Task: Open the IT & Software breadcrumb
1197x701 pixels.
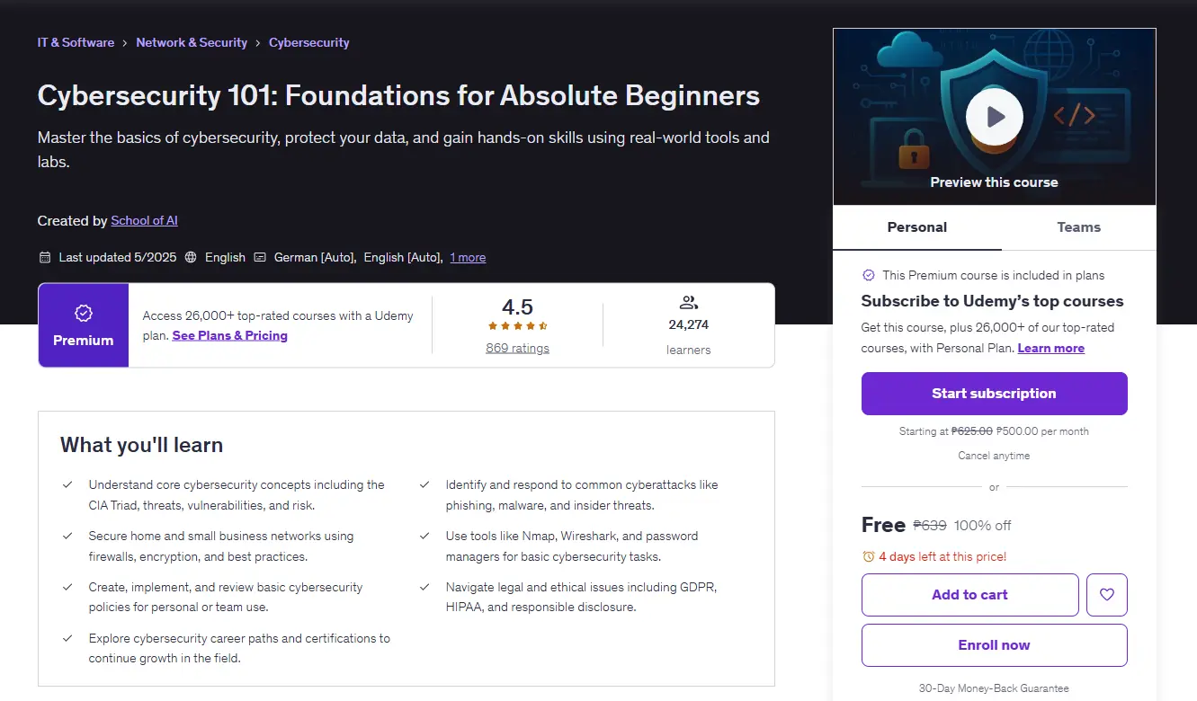Action: 76,42
